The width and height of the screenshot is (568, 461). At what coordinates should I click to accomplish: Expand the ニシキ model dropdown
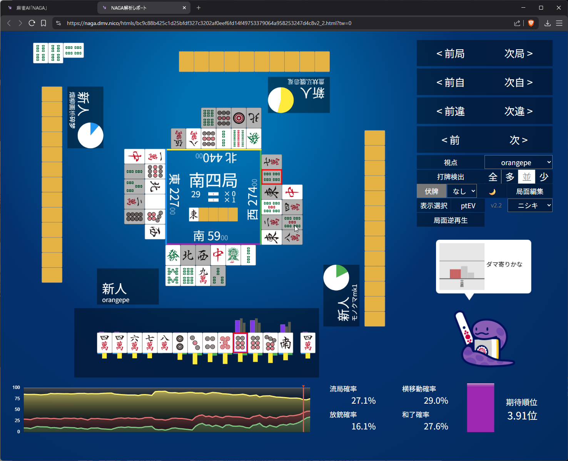coord(530,205)
